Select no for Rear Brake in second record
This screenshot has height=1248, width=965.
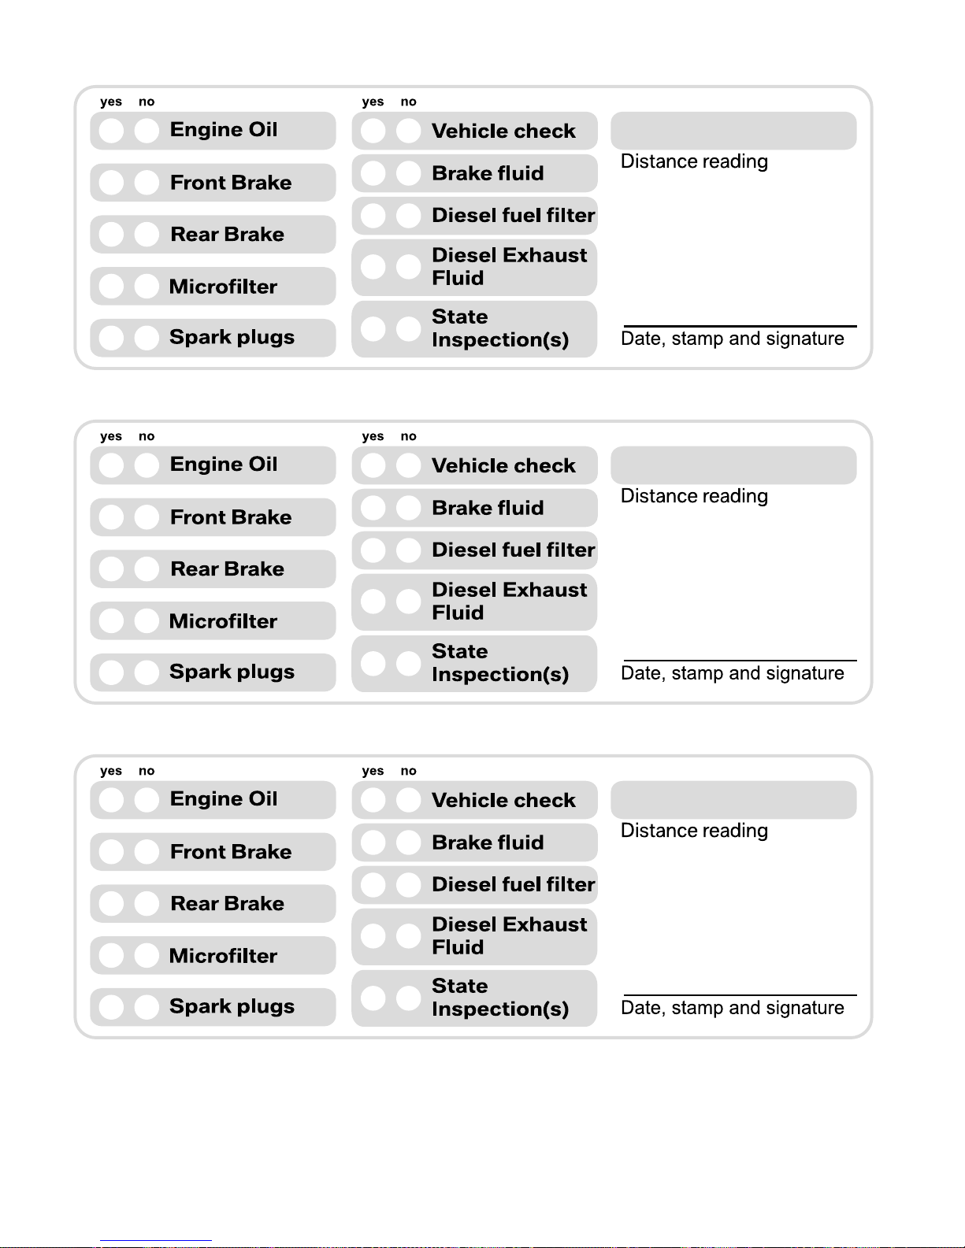[x=147, y=569]
